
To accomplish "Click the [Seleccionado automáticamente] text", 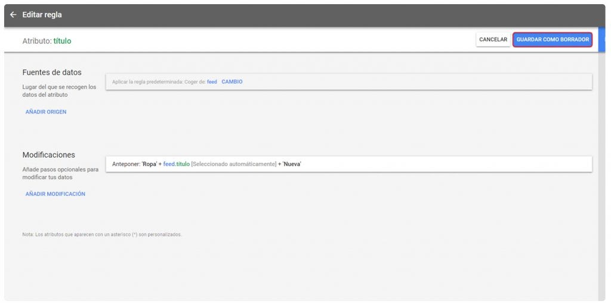I will (233, 164).
